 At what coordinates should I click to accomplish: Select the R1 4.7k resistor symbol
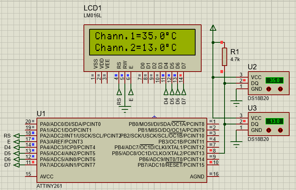pyautogui.click(x=224, y=56)
